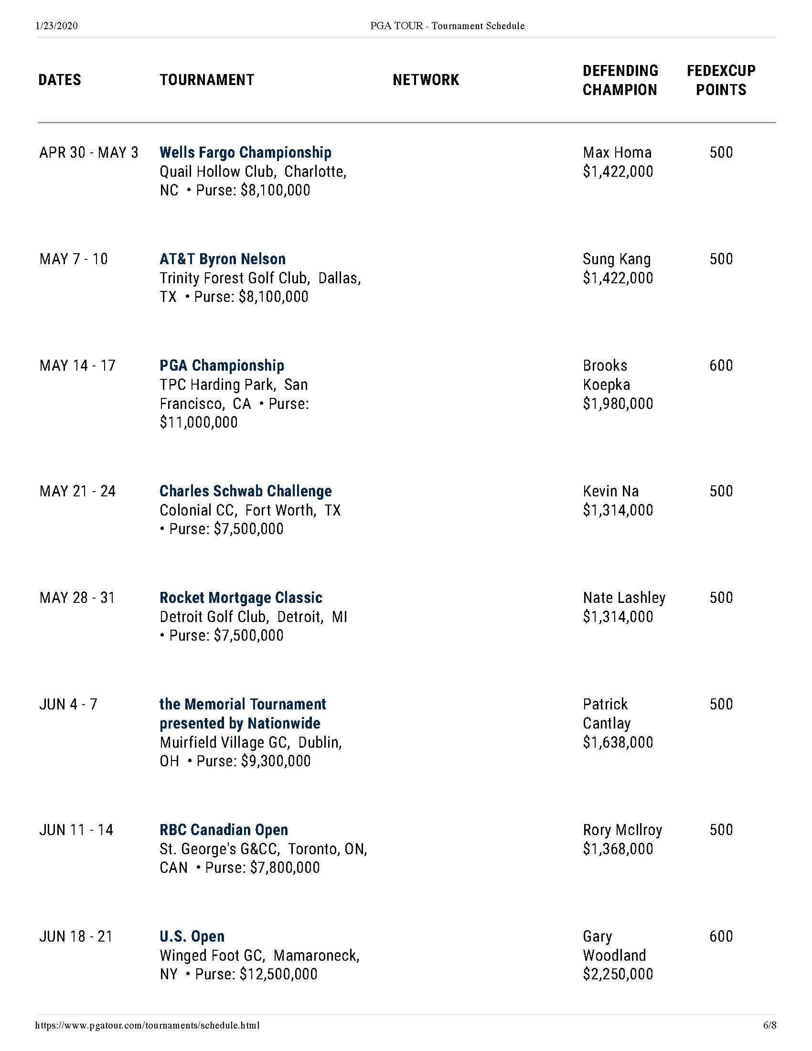Click the PGA Championship tournament title
The height and width of the screenshot is (1051, 812).
pyautogui.click(x=222, y=365)
